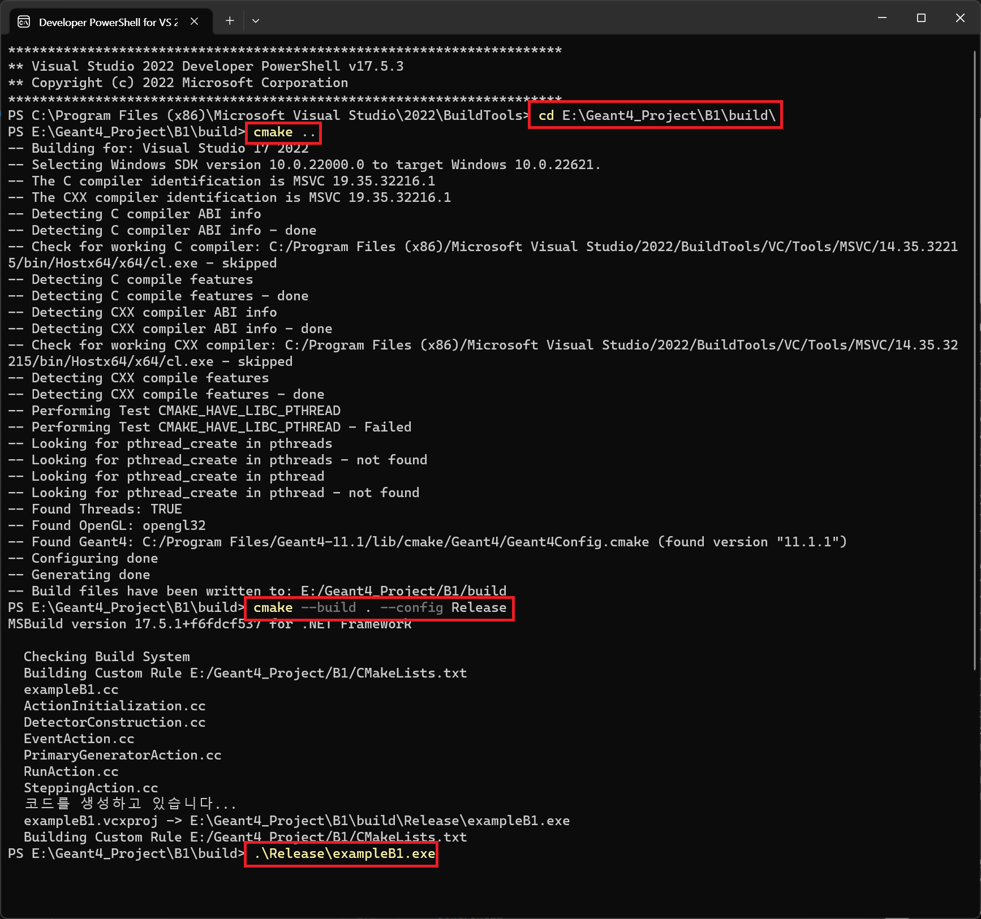
Task: Open a new tab with the plus button
Action: point(230,21)
